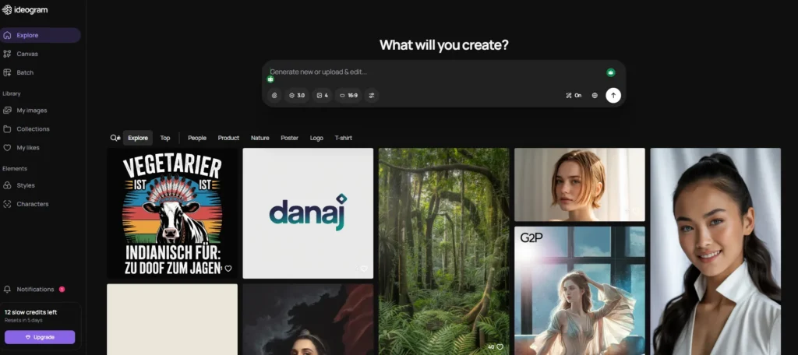
Task: Like the jungle forest image
Action: click(x=500, y=347)
